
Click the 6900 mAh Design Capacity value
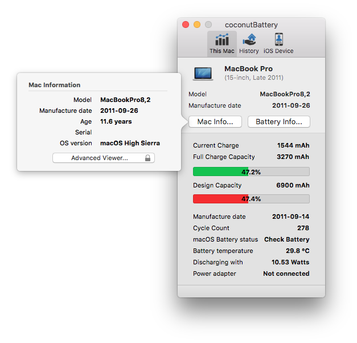click(293, 185)
